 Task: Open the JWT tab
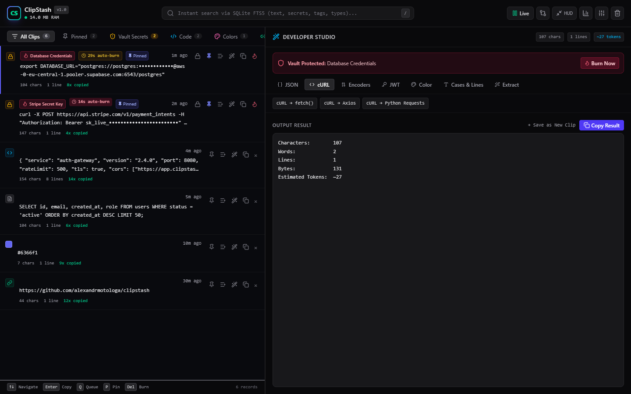[x=391, y=84]
